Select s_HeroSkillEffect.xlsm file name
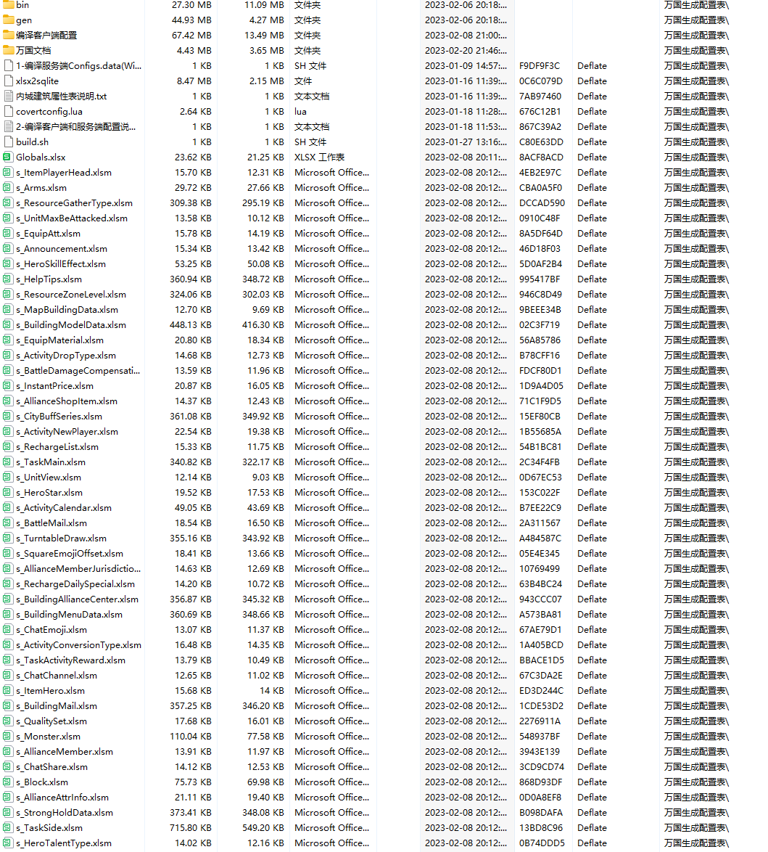 (61, 263)
